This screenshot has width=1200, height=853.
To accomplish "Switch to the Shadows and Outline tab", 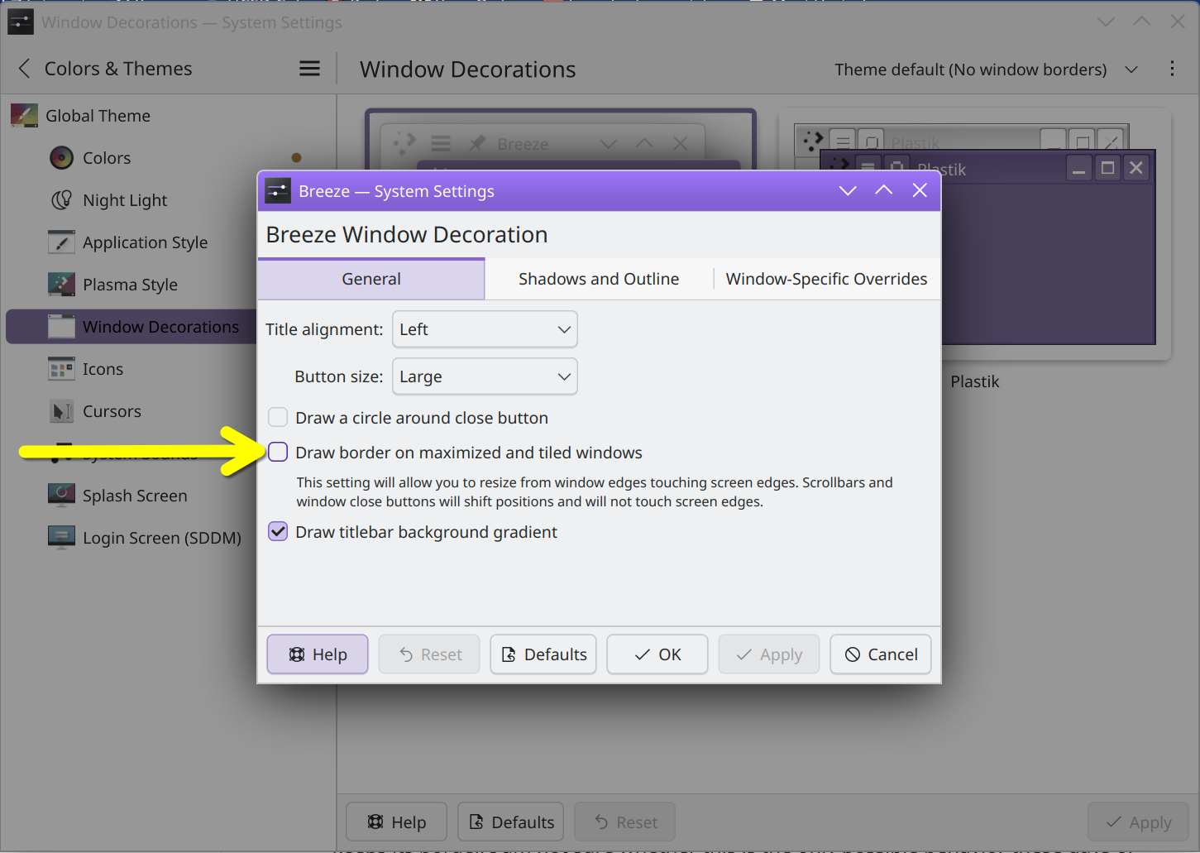I will click(599, 279).
